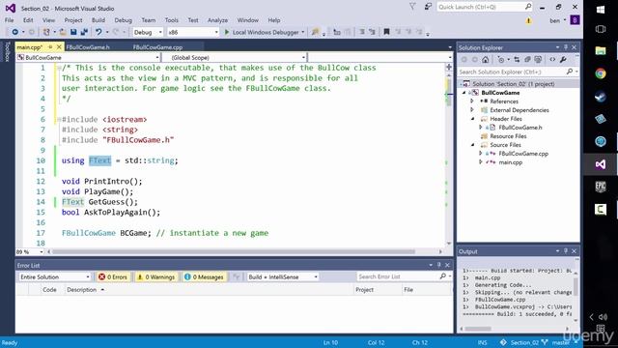Click the Save icon in toolbar
The width and height of the screenshot is (618, 348).
click(73, 32)
